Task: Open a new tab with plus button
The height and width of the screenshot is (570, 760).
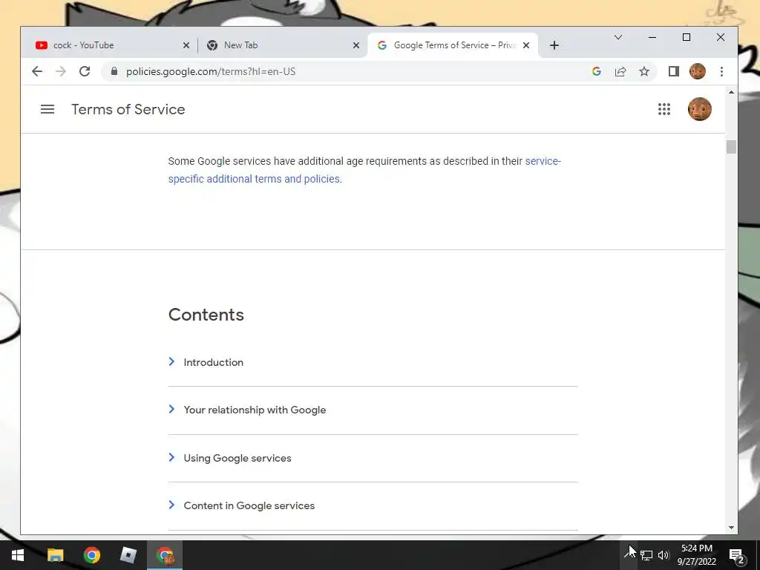Action: pos(554,45)
